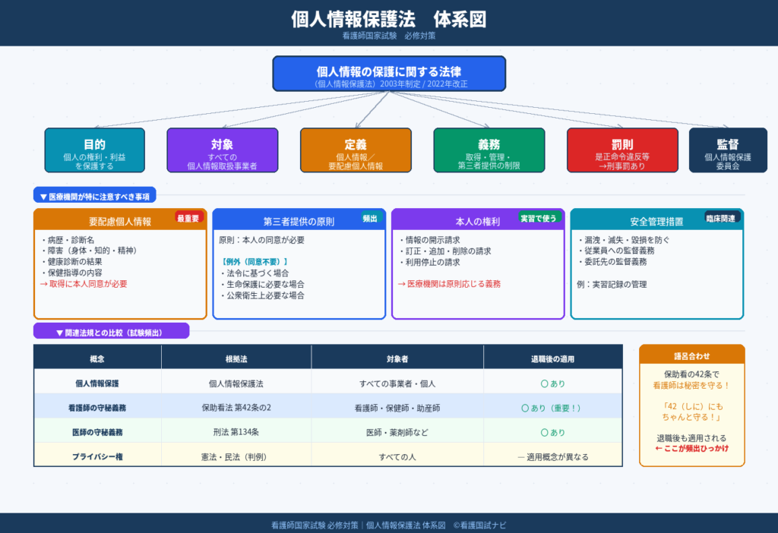The image size is (778, 533).
Task: Click the 根拠法 column header
Action: point(236,357)
